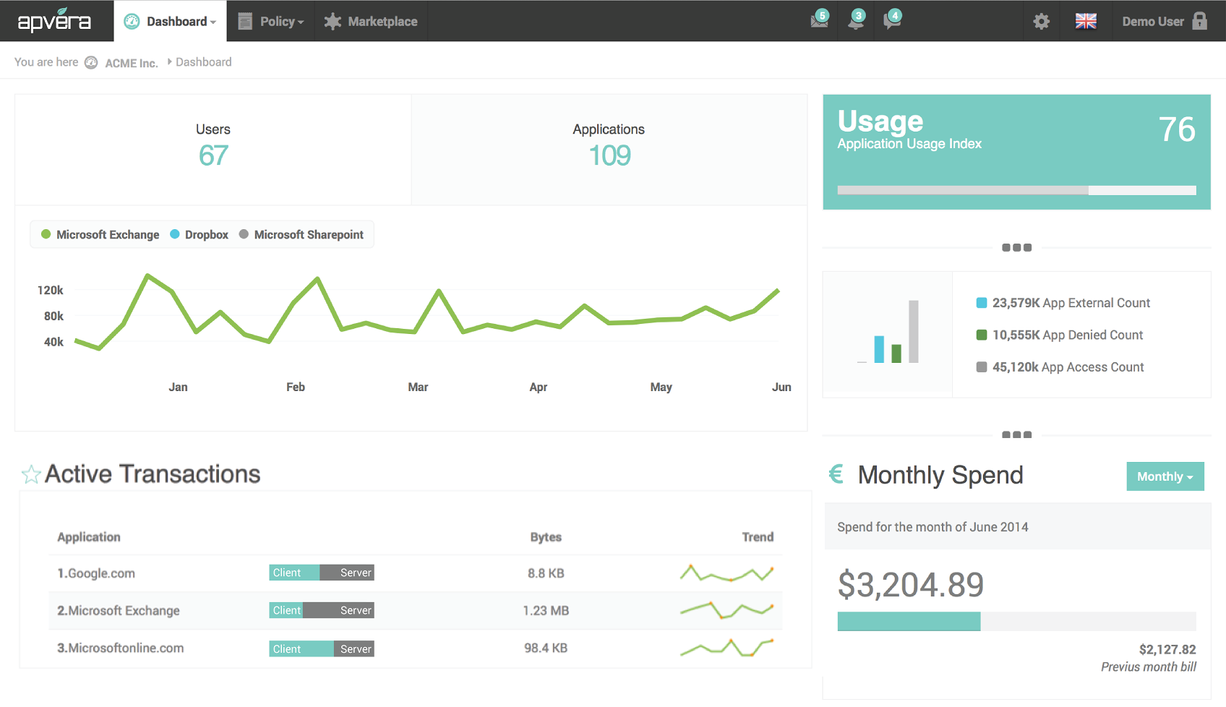Viewport: 1226px width, 707px height.
Task: Click the green App Denied Count swatch
Action: coord(982,335)
